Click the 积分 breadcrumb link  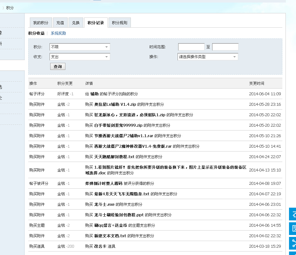pos(10,8)
